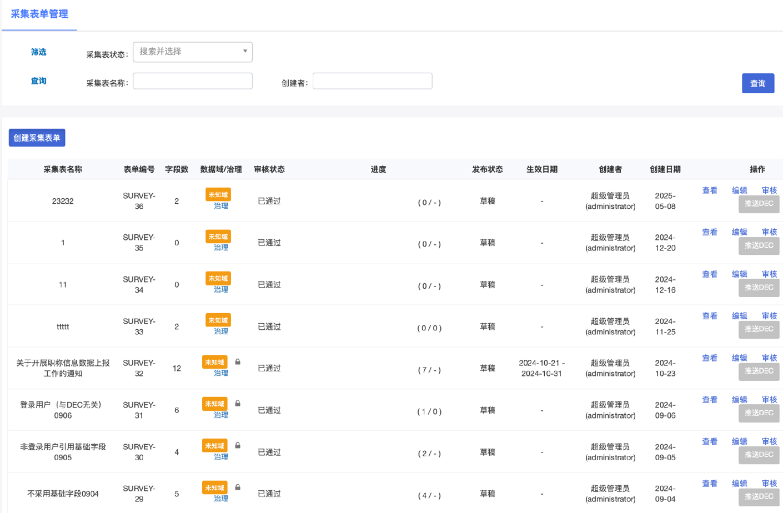Click 审核 for SURVEY-29
This screenshot has height=513, width=783.
[x=770, y=484]
